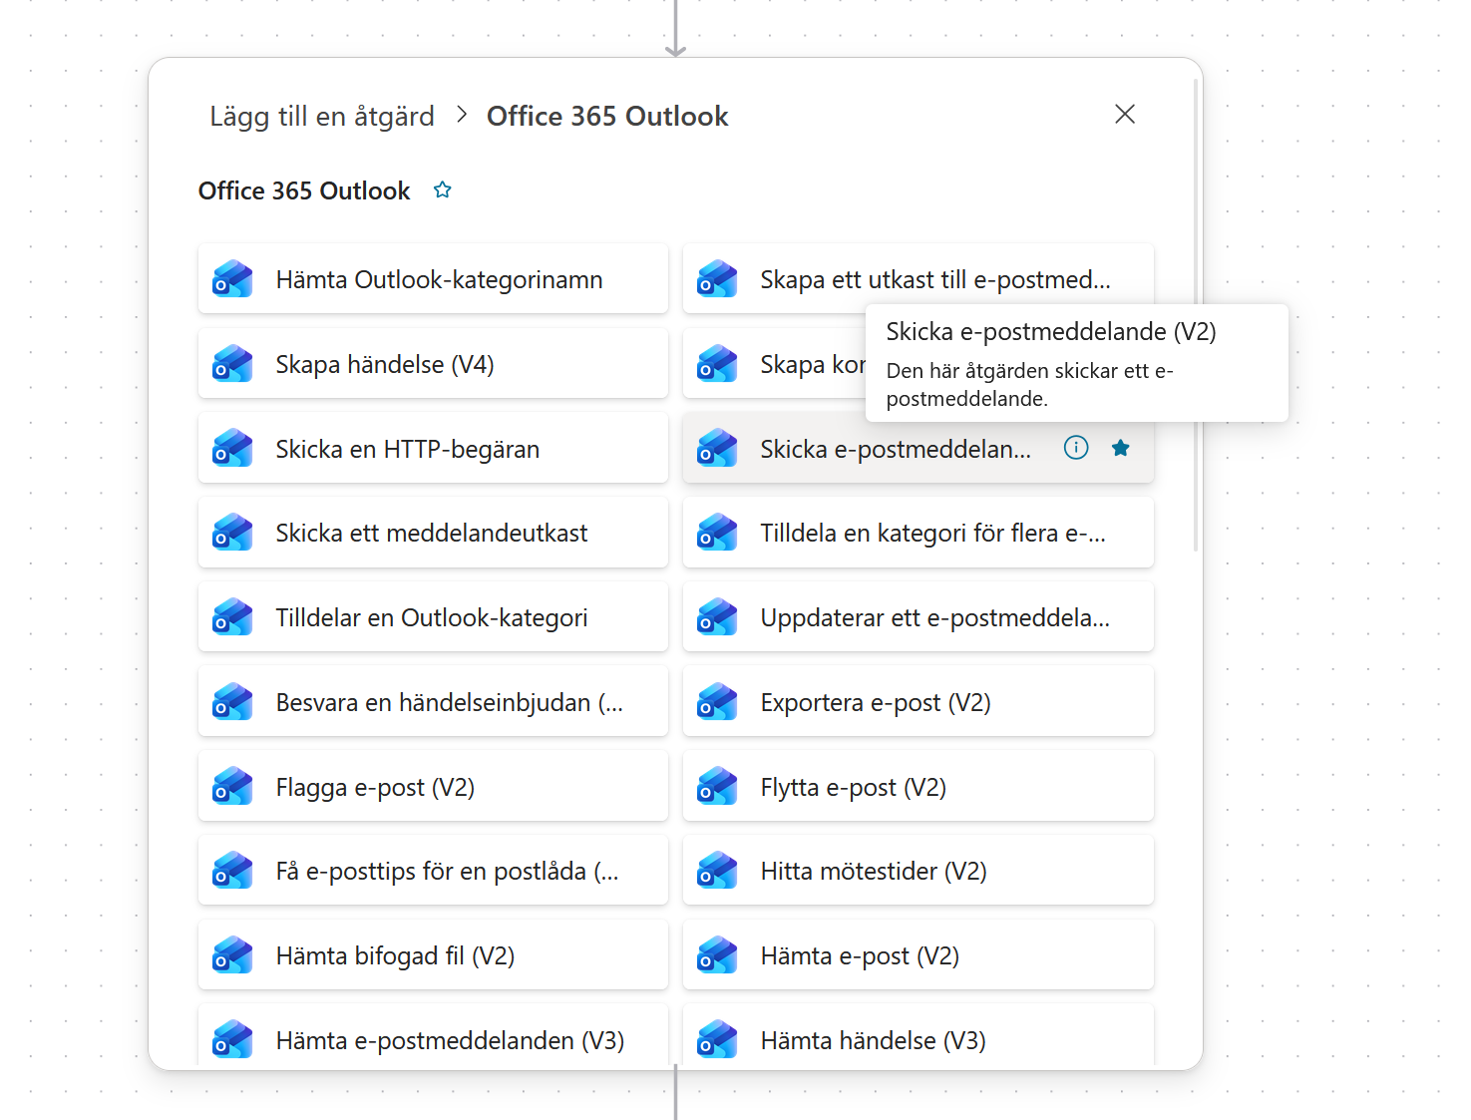Click the Outlook icon beside Tilldela en kategori för flera e-...
The width and height of the screenshot is (1471, 1120).
point(717,533)
